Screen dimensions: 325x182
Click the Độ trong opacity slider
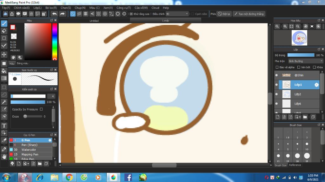(301, 55)
